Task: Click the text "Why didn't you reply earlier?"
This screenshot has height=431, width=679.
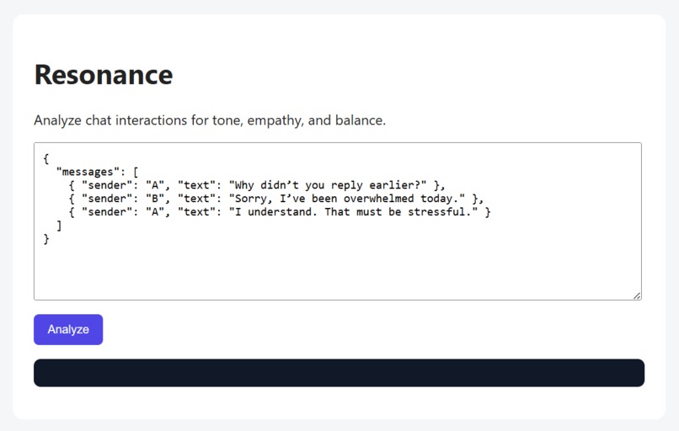Action: (328, 185)
